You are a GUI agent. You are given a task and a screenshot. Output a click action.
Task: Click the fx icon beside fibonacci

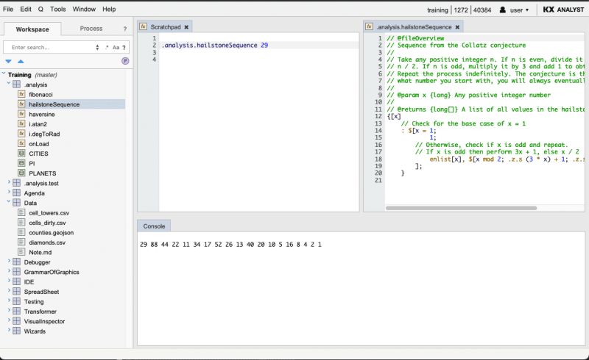21,94
